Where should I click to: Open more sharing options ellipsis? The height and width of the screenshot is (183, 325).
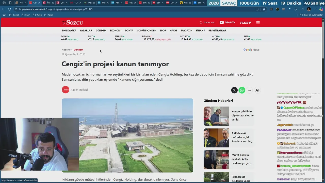[x=249, y=90]
